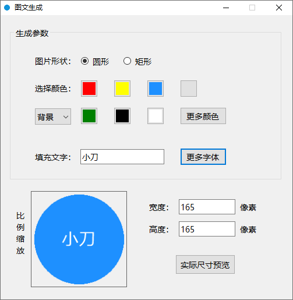Pick the black color swatch
293x300 pixels.
122,116
